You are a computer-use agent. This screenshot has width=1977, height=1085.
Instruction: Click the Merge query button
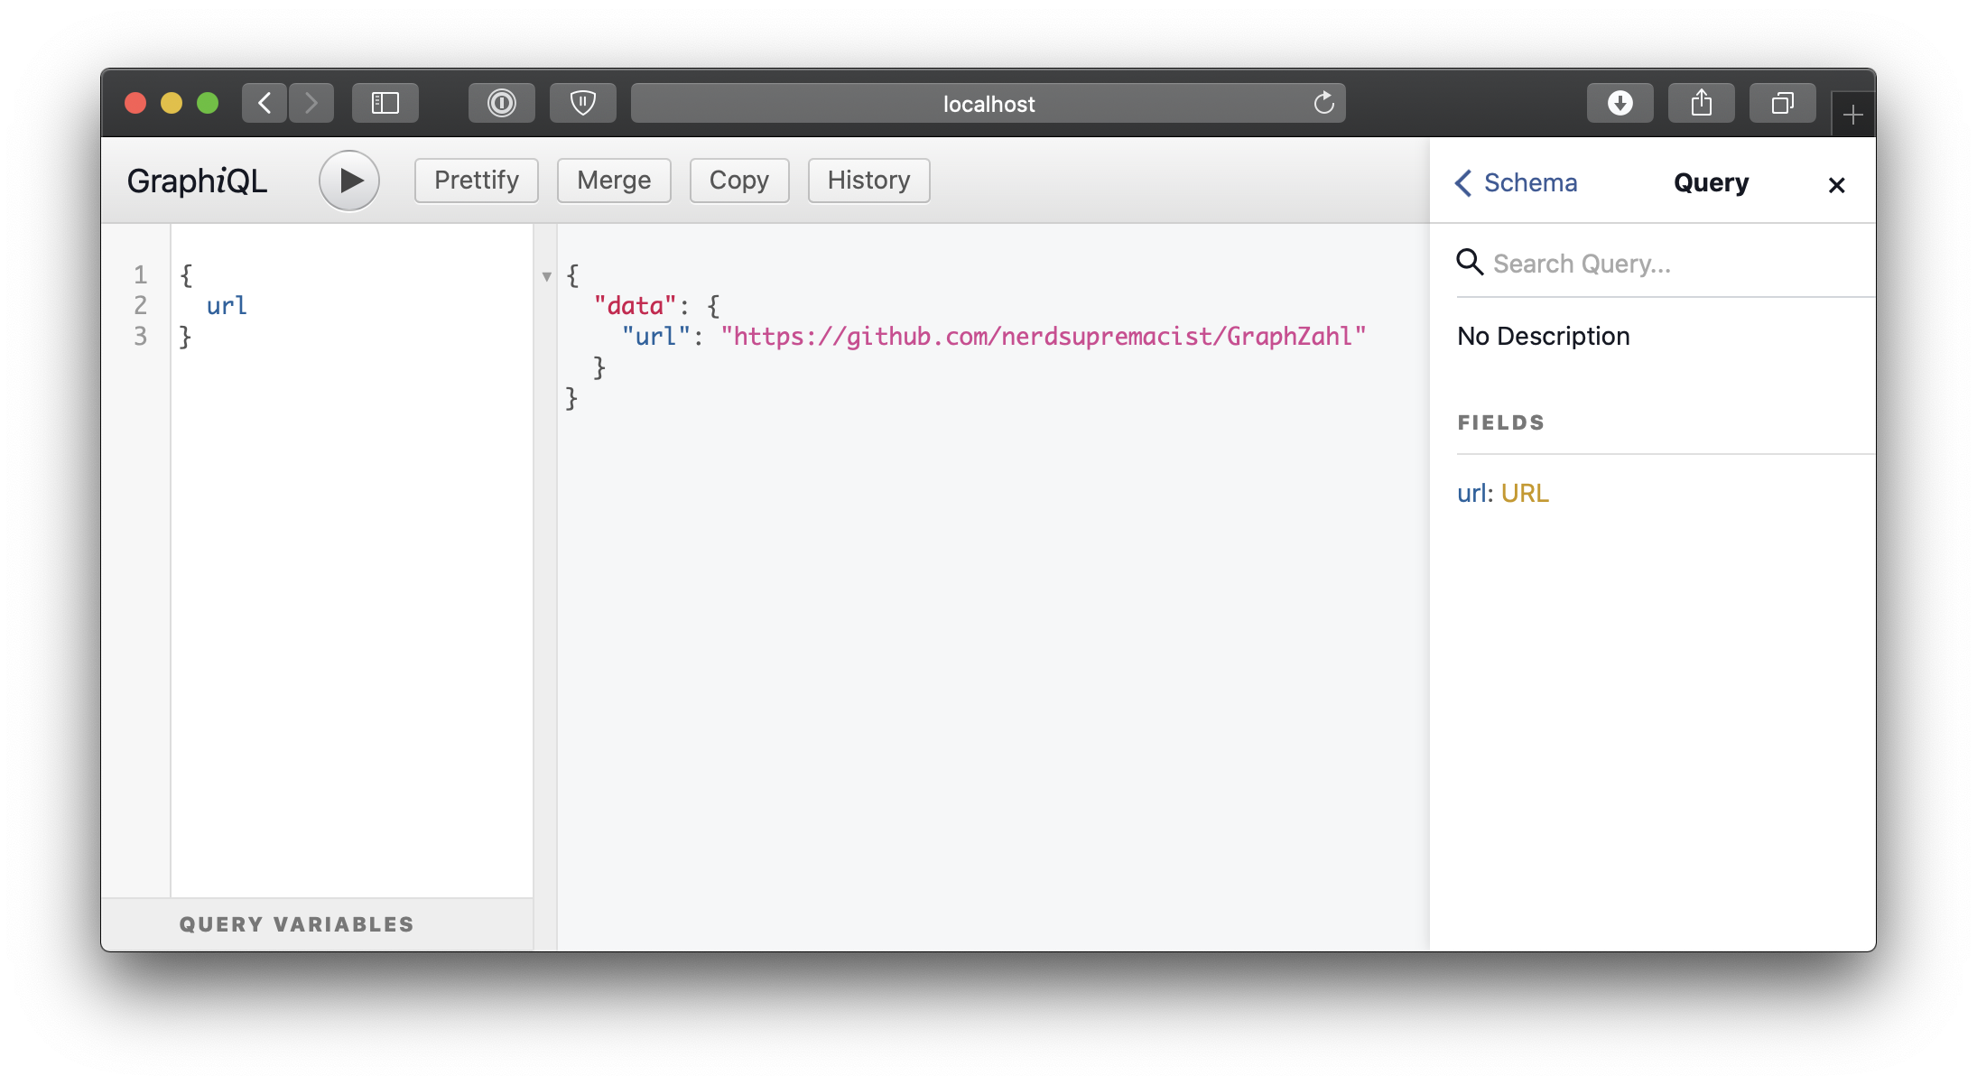[x=614, y=181]
